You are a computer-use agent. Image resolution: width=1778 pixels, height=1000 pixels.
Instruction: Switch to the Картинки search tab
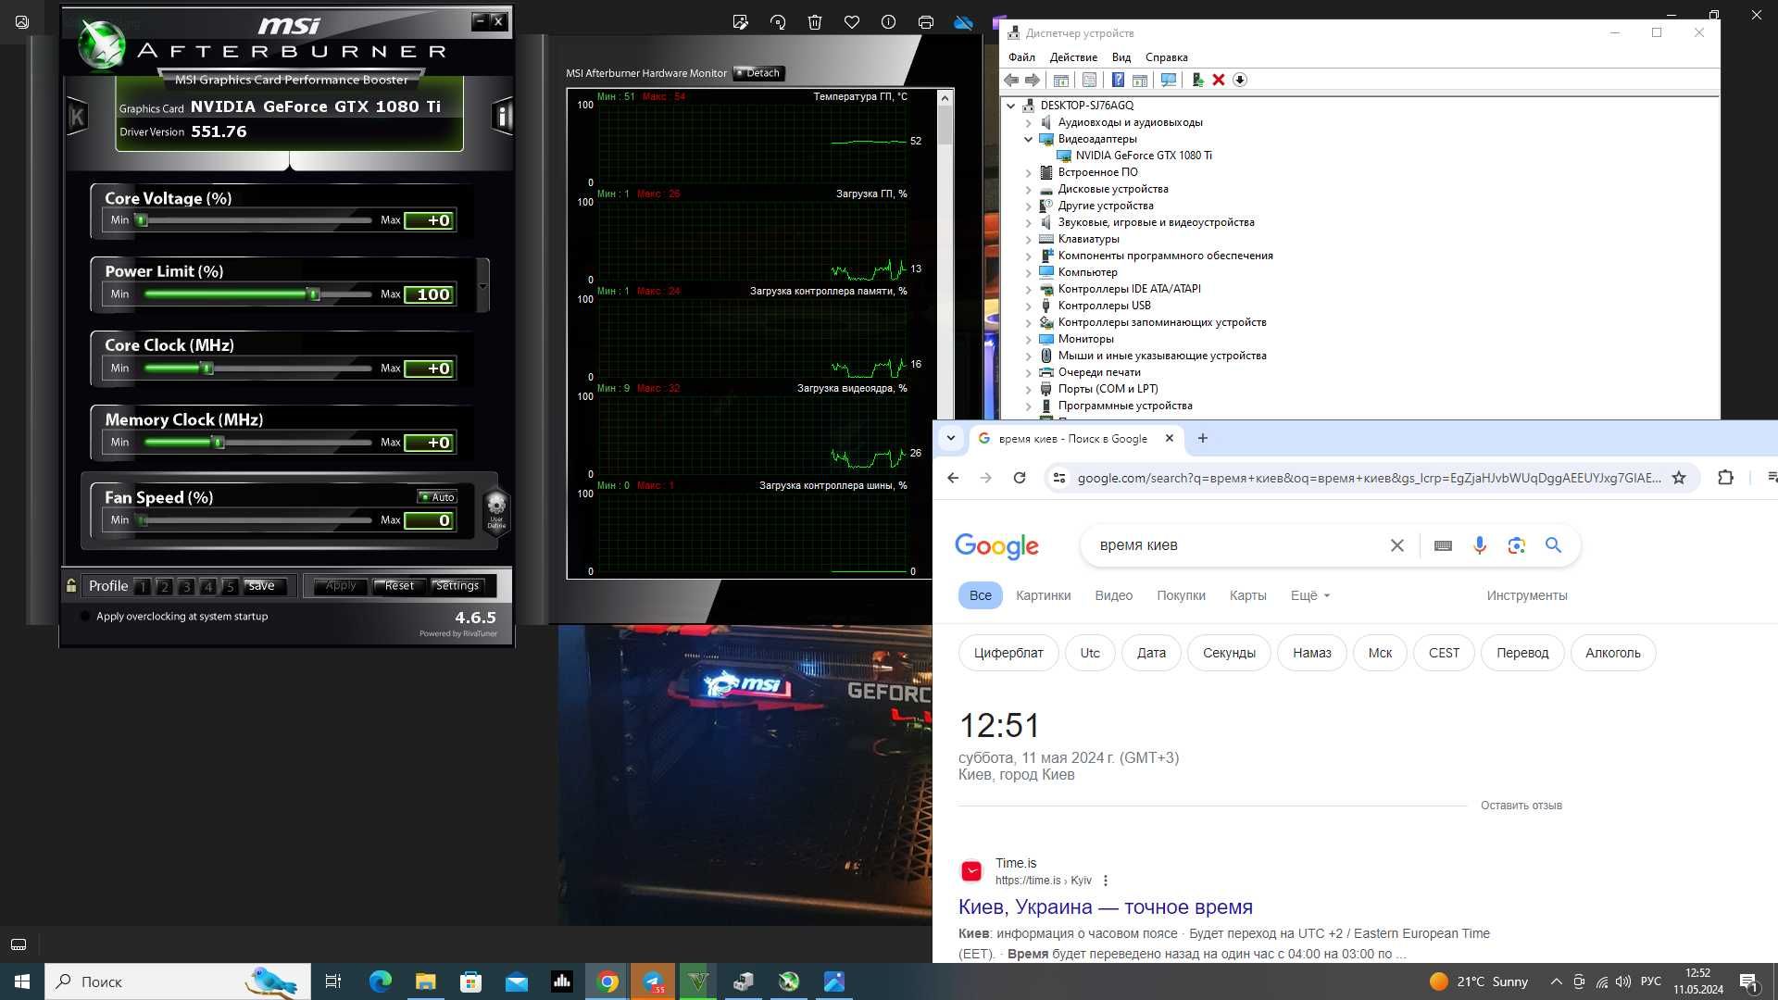pyautogui.click(x=1043, y=595)
